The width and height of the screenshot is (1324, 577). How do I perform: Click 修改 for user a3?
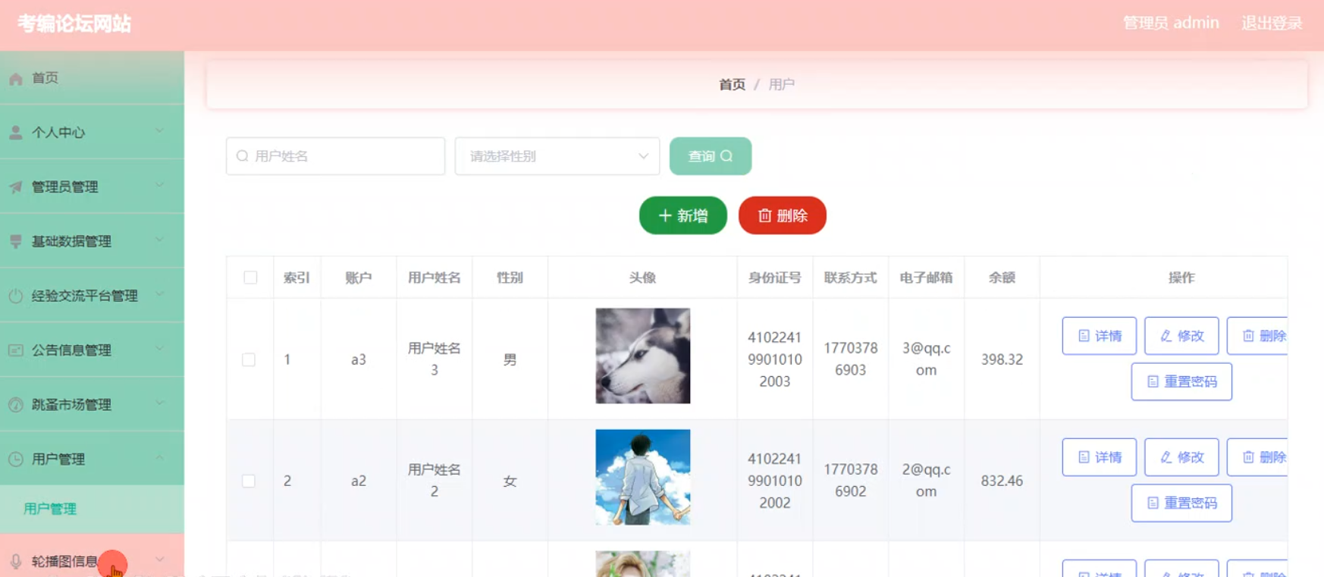point(1181,336)
